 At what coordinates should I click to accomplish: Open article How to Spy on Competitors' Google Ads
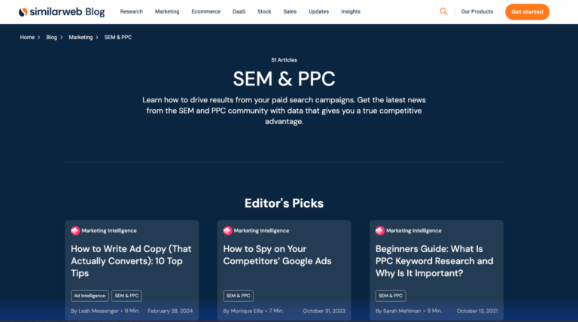(277, 254)
